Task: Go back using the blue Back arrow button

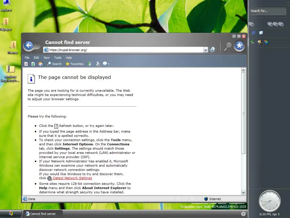Action: (29, 45)
